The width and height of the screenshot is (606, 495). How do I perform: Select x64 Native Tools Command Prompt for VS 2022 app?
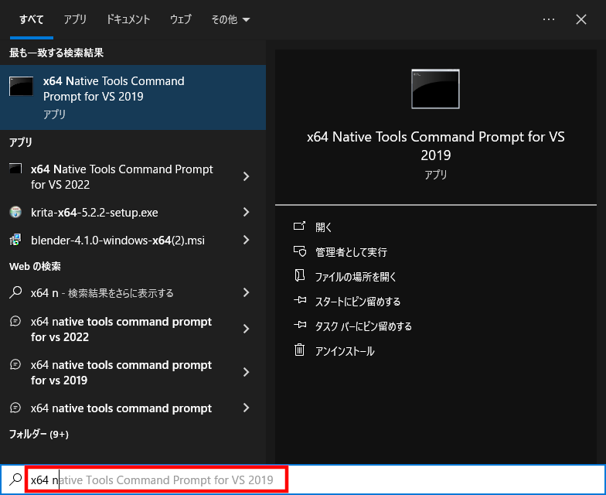click(x=122, y=176)
